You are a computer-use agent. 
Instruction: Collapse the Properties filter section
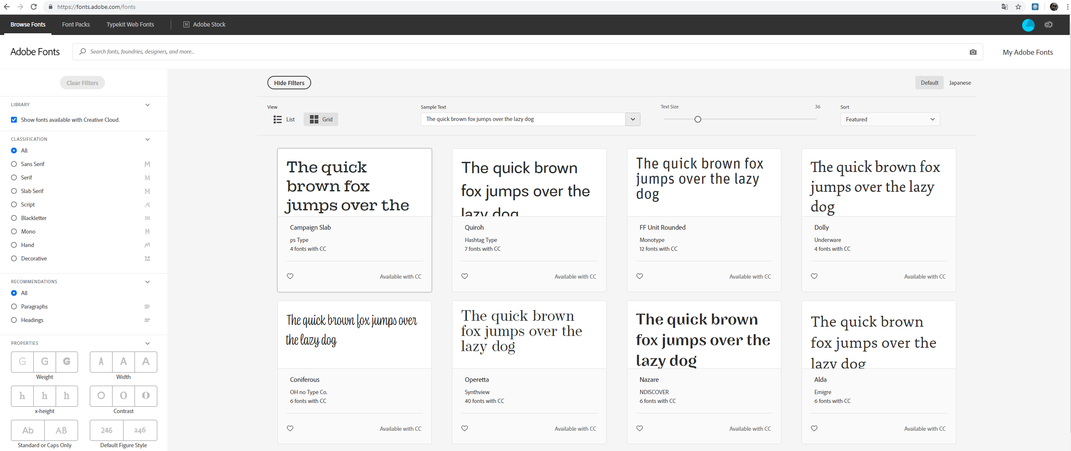148,344
